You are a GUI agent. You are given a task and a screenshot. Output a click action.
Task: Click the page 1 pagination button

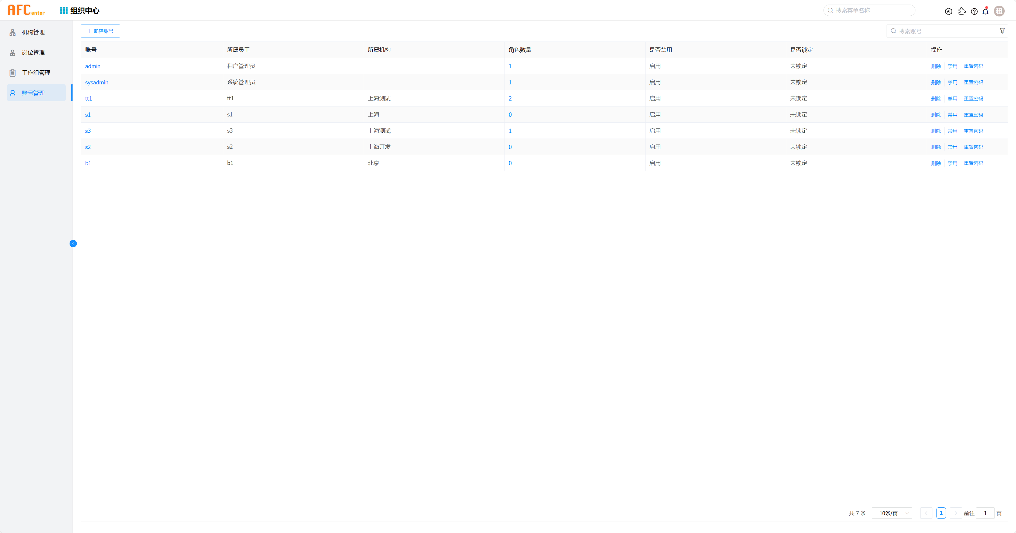(x=941, y=513)
